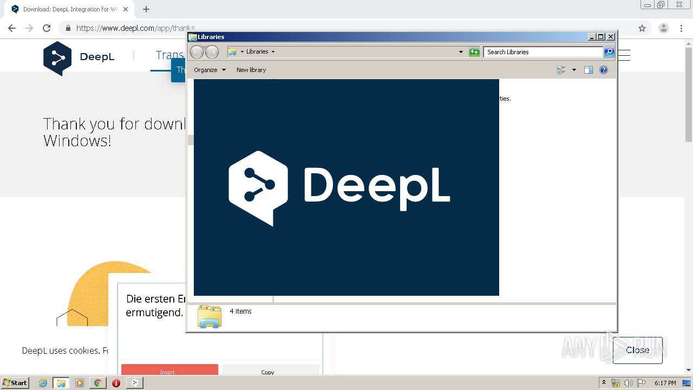Viewport: 693px width, 390px height.
Task: Bookmark this page with the star icon
Action: (x=642, y=28)
